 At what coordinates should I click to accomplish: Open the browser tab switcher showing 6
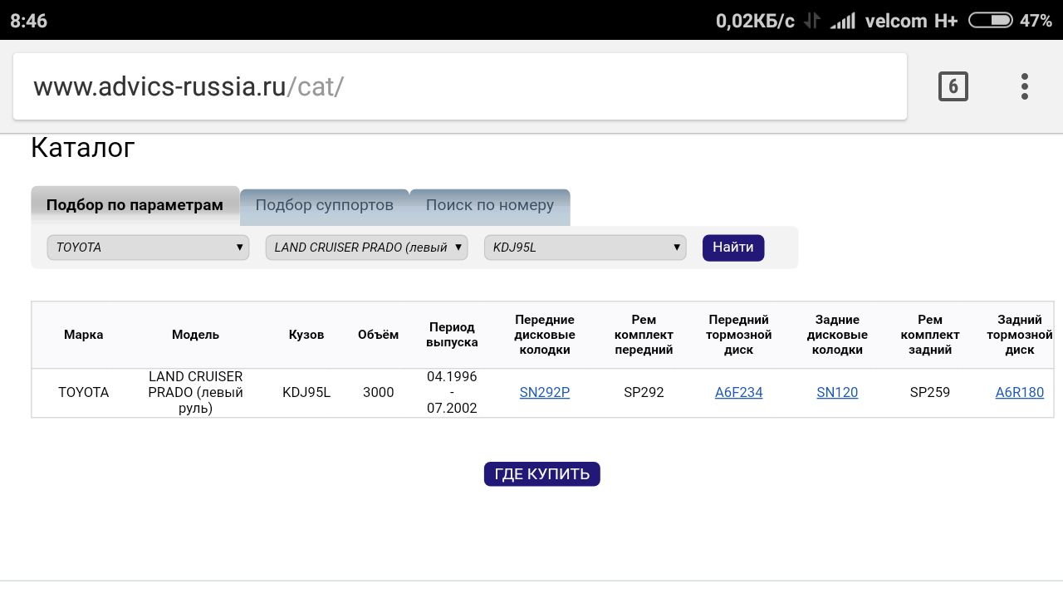click(x=953, y=86)
